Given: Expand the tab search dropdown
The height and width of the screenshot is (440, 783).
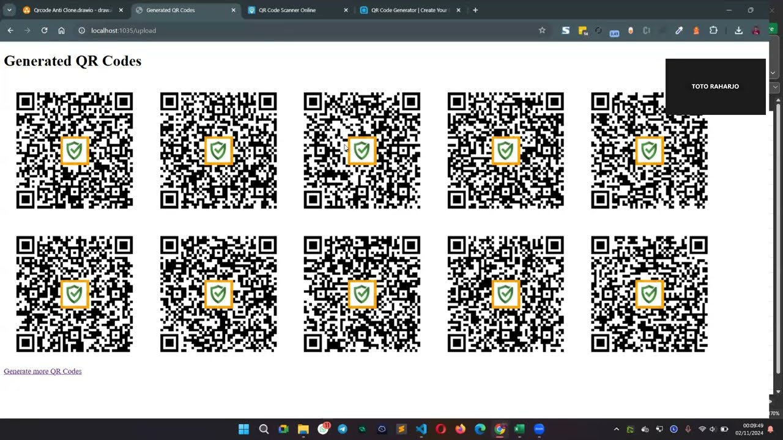Looking at the screenshot, I should point(9,10).
